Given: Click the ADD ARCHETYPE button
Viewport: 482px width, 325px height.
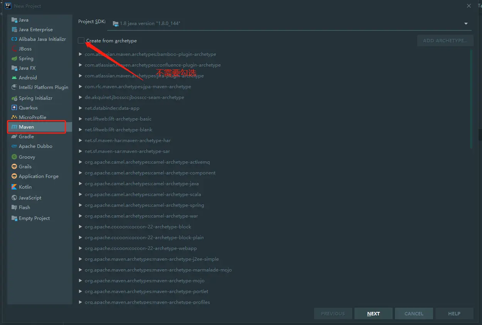Looking at the screenshot, I should coord(445,40).
